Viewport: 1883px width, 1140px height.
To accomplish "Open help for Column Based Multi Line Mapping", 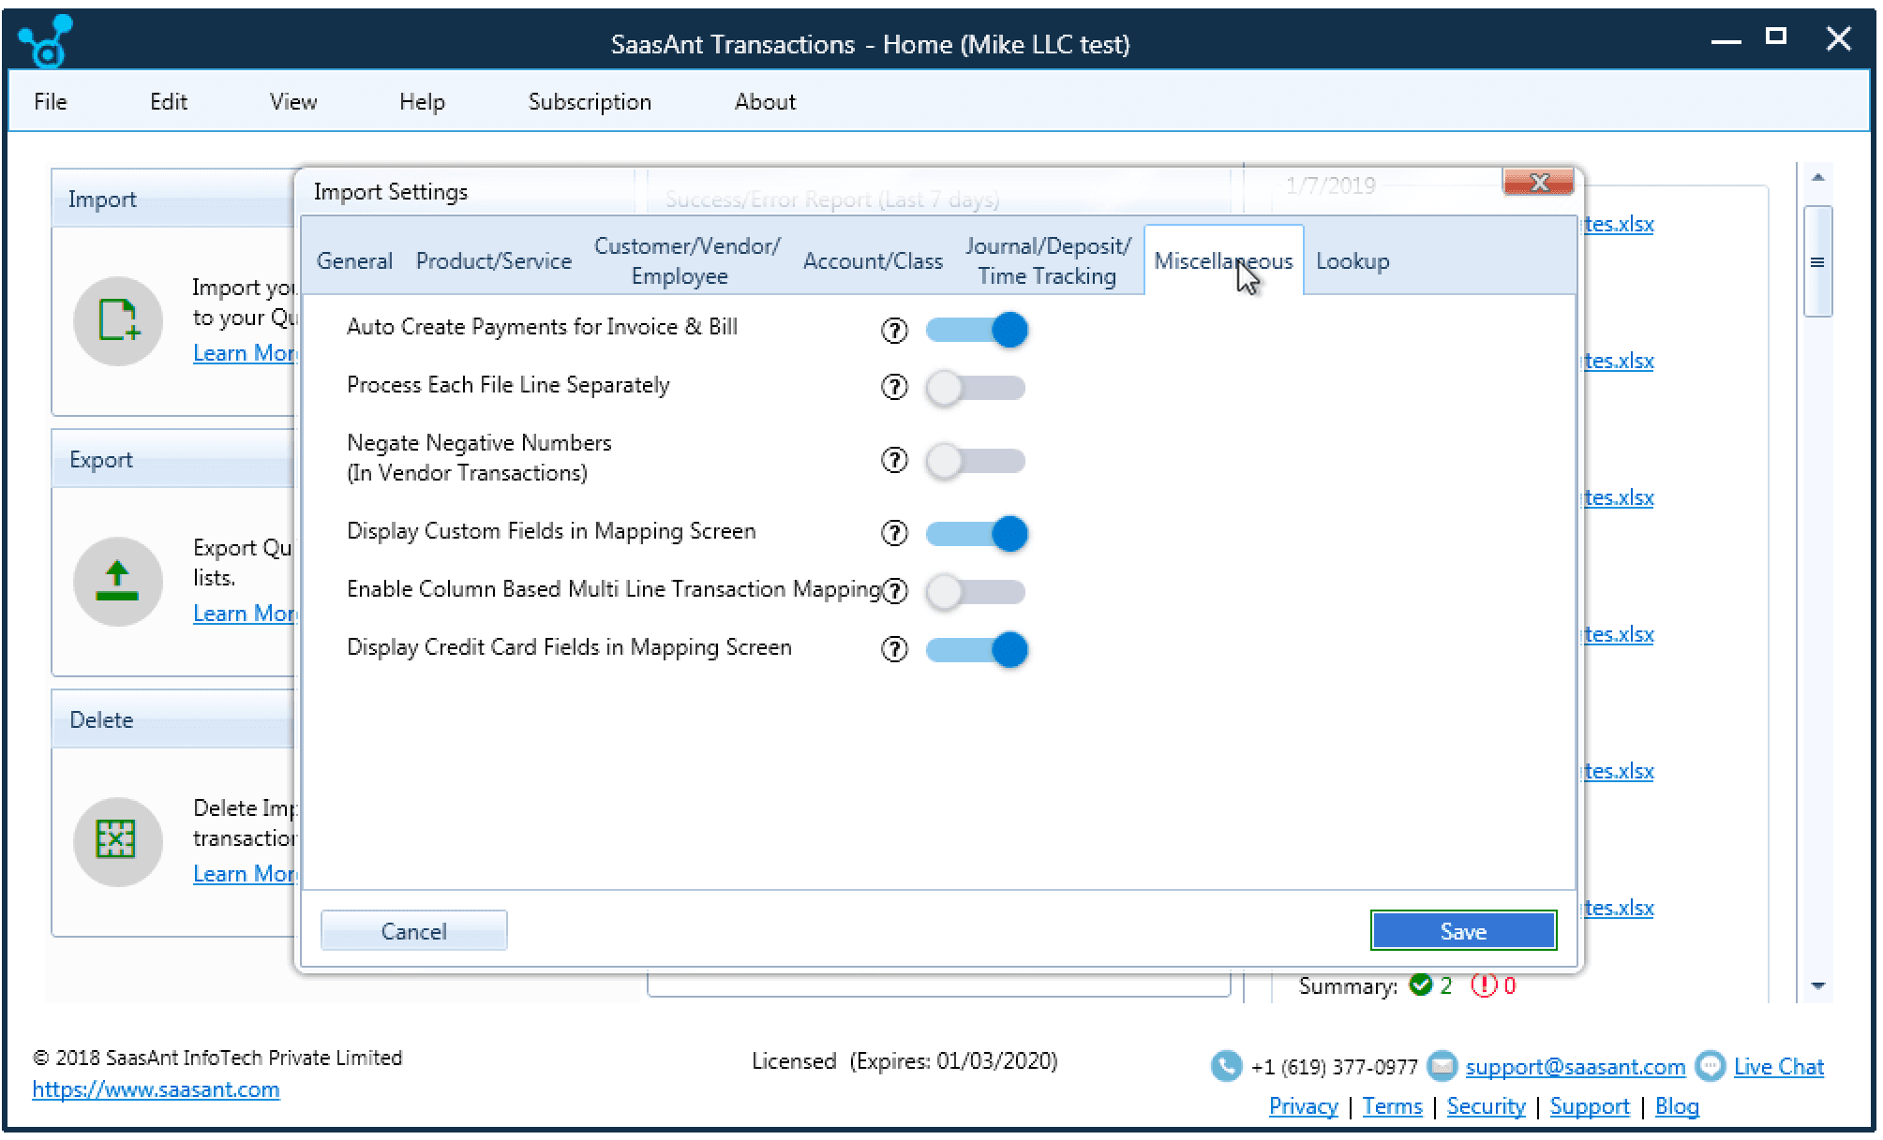I will 895,590.
